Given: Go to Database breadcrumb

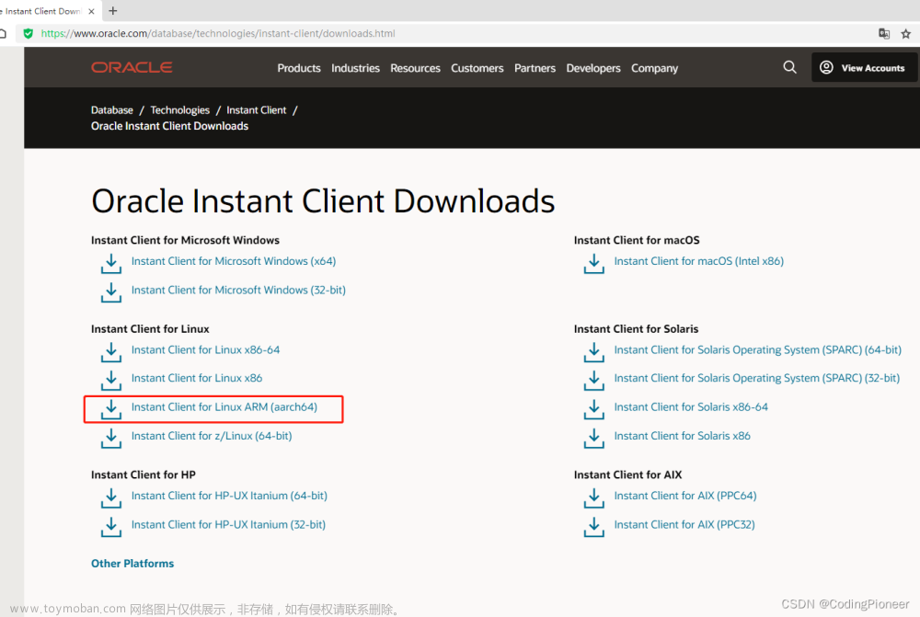Looking at the screenshot, I should click(112, 110).
